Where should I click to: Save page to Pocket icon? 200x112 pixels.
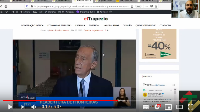(151, 6)
